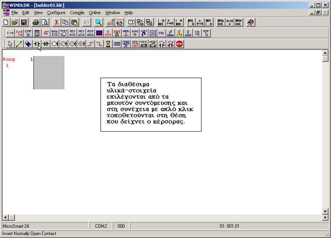
Task: Select the Normally Closed Contact tool
Action: tap(46, 44)
